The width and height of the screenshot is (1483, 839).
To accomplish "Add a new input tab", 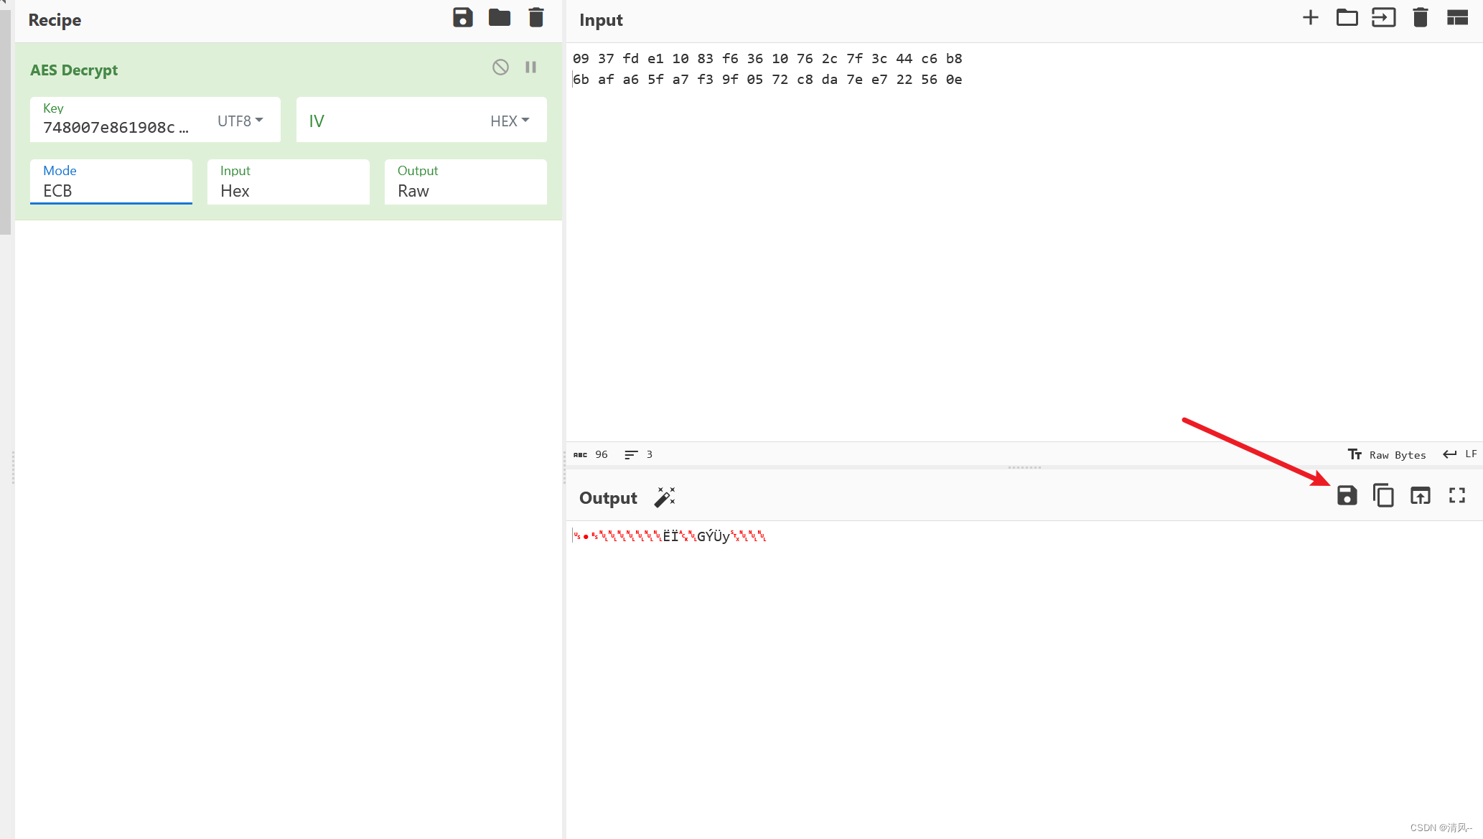I will tap(1311, 18).
